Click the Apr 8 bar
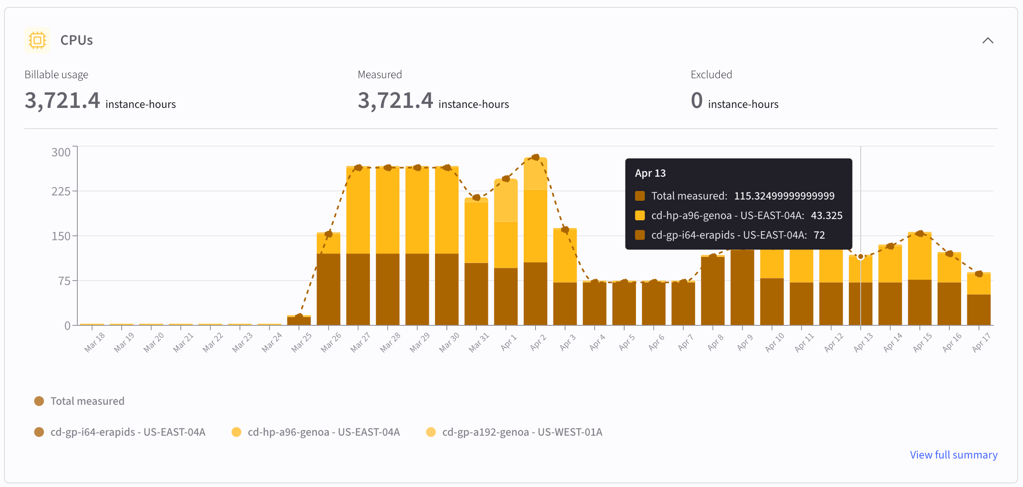Image resolution: width=1023 pixels, height=487 pixels. 713,290
